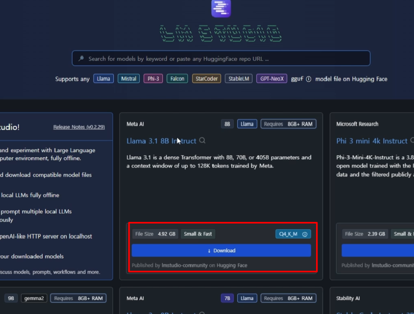Click the "Llama 3.1 is a dense Transformer" description
The height and width of the screenshot is (314, 414).
pyautogui.click(x=219, y=162)
